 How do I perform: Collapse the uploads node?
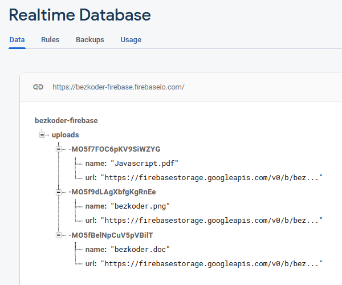click(x=42, y=135)
